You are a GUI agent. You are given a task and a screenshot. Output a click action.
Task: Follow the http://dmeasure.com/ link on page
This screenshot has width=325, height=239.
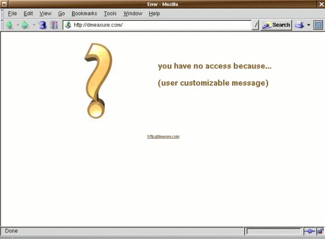[164, 136]
